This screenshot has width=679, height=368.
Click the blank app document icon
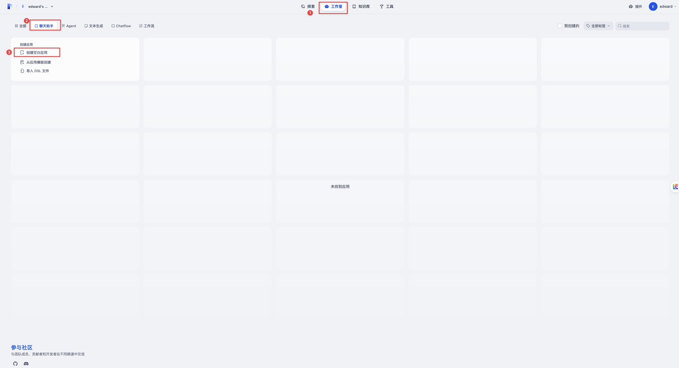click(22, 52)
